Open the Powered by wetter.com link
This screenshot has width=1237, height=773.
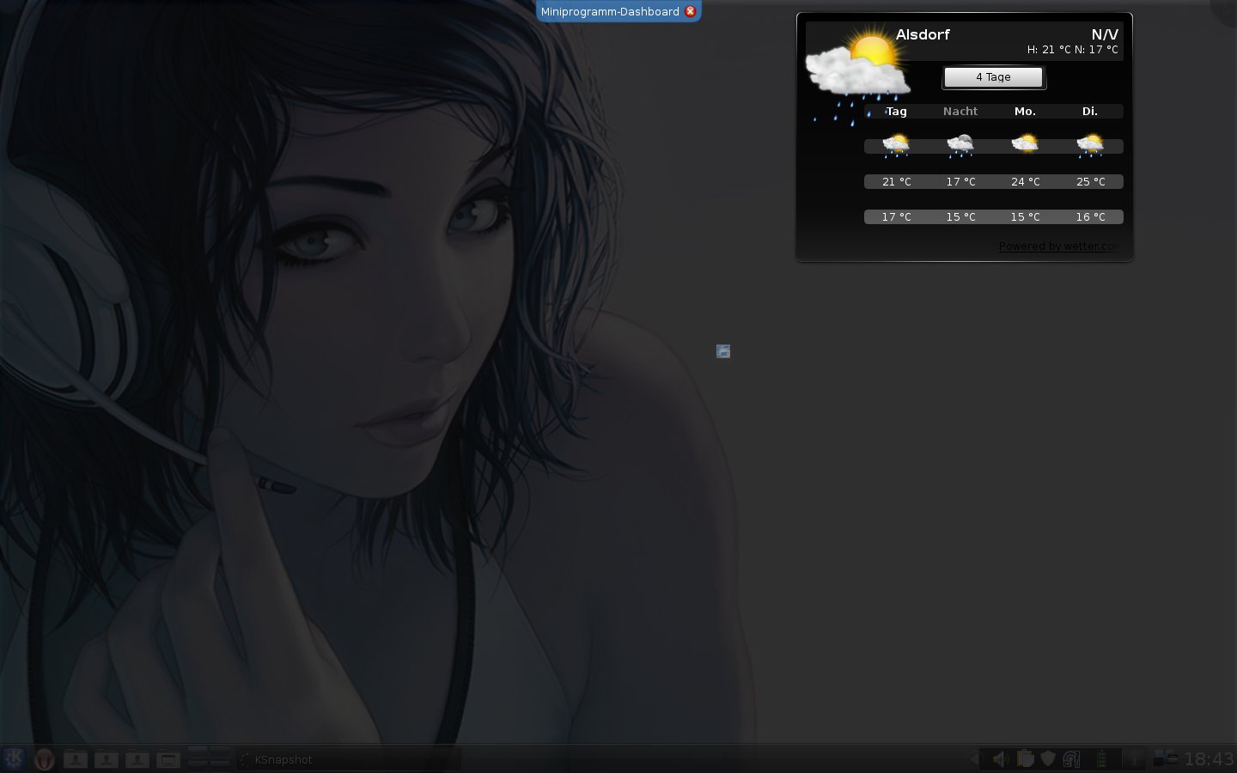1058,247
